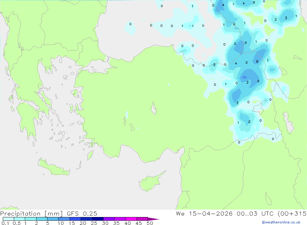Click the "15" legend scale label

click(x=72, y=223)
